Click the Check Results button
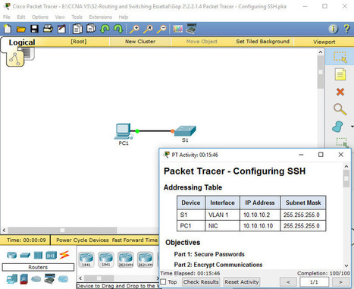The width and height of the screenshot is (354, 289). coord(201,281)
